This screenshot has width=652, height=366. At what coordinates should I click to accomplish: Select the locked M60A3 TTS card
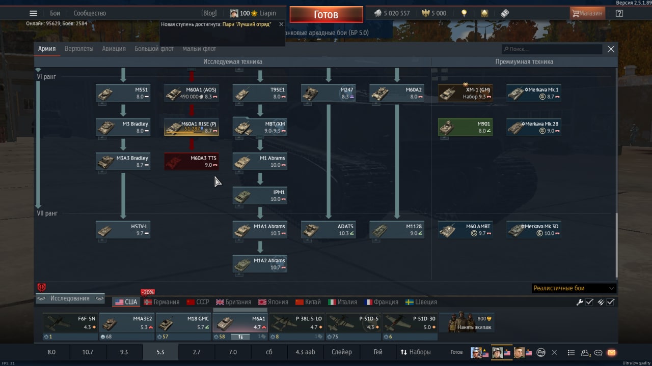(192, 161)
